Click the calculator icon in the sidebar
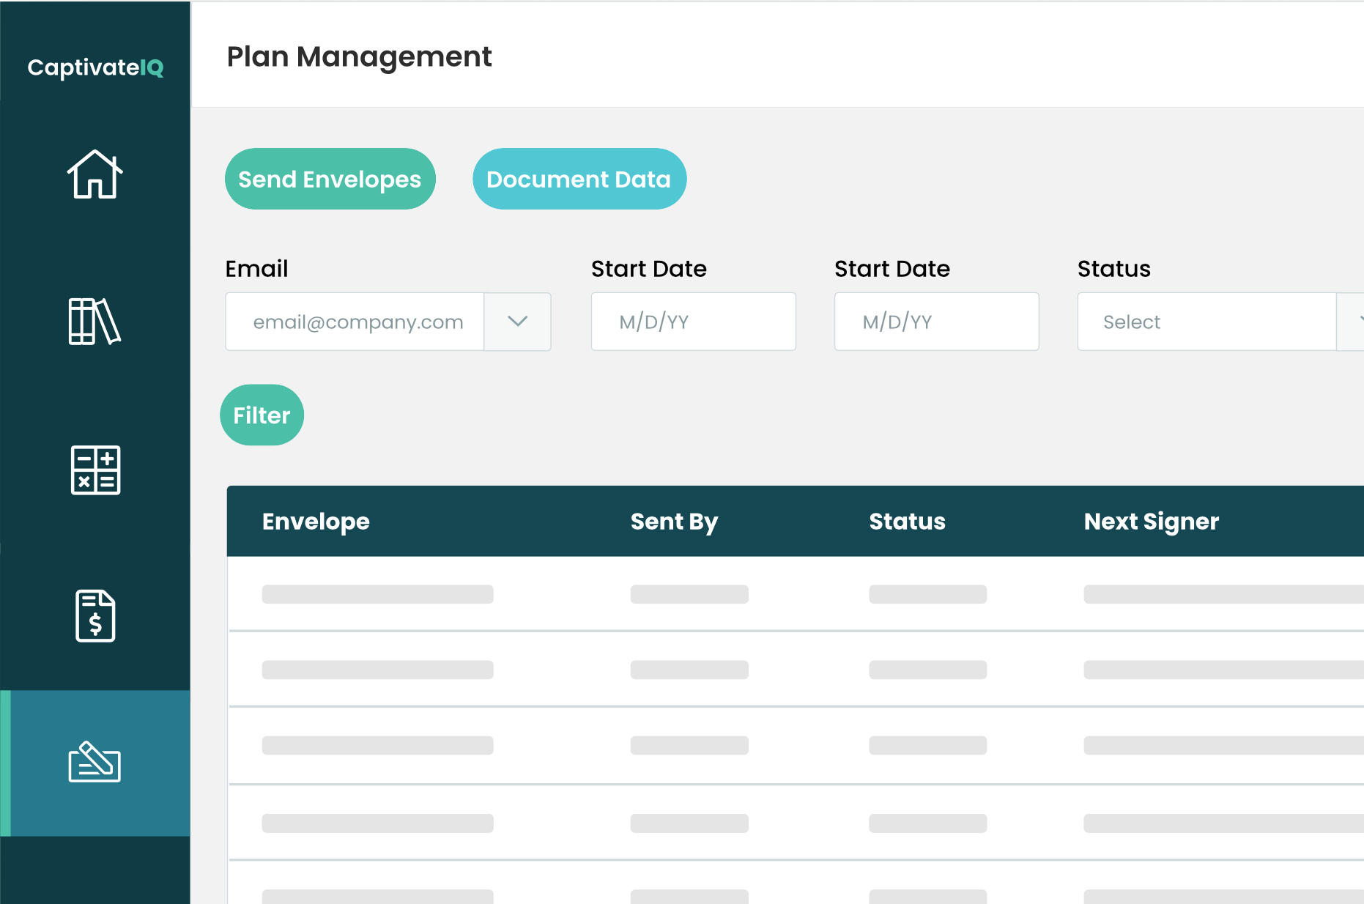The height and width of the screenshot is (904, 1364). click(94, 471)
